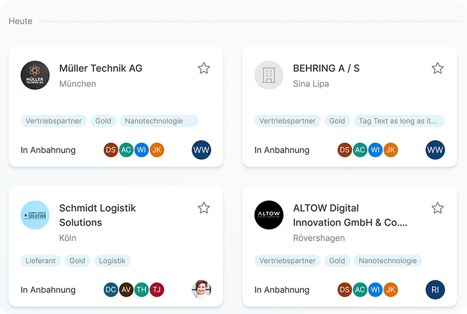Open RI owner avatar on ALTOW card
Screen dimensions: 467x314
coord(435,290)
